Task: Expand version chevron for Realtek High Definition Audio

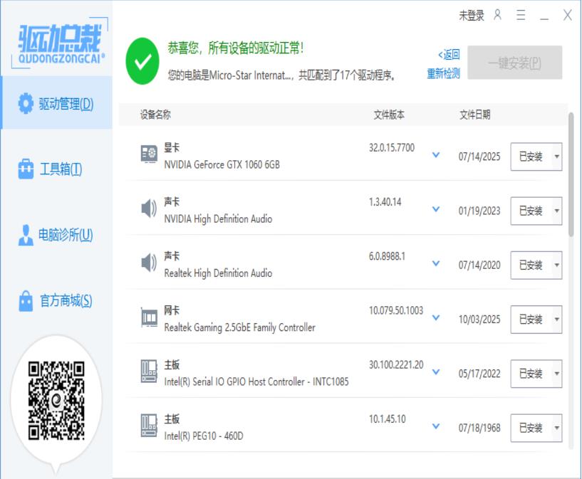Action: point(436,263)
